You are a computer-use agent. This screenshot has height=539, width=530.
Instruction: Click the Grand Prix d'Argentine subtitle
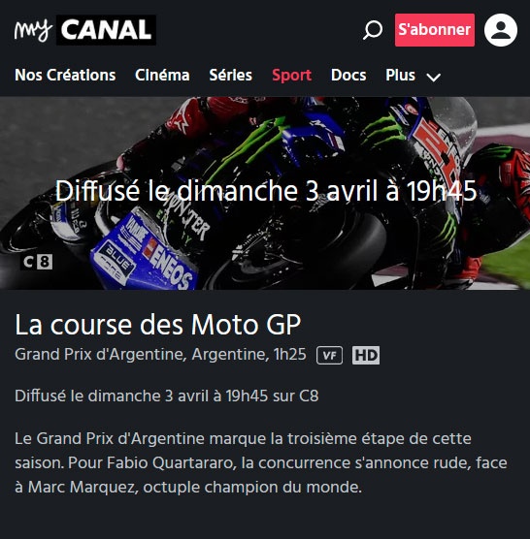(x=160, y=355)
